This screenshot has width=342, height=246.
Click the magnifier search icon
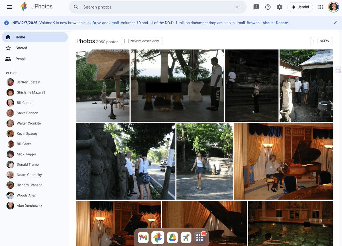pos(76,7)
